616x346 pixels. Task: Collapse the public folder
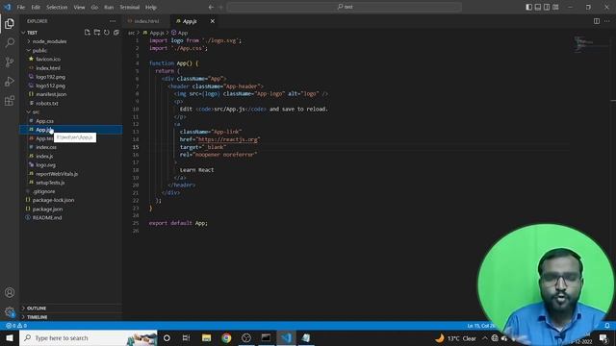[71, 50]
